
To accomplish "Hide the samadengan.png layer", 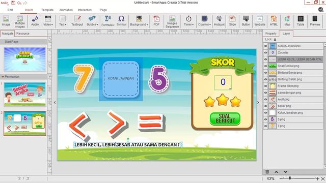I will 265,93.
